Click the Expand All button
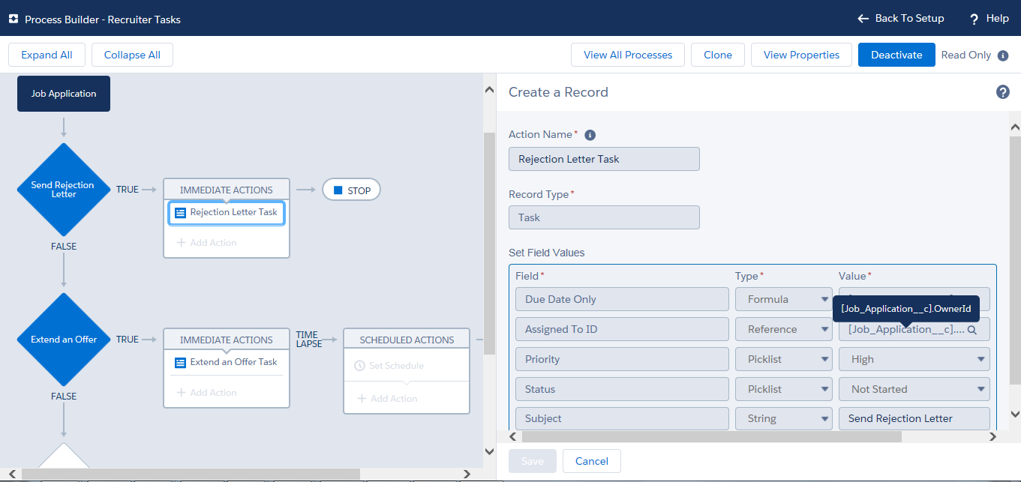 point(47,55)
